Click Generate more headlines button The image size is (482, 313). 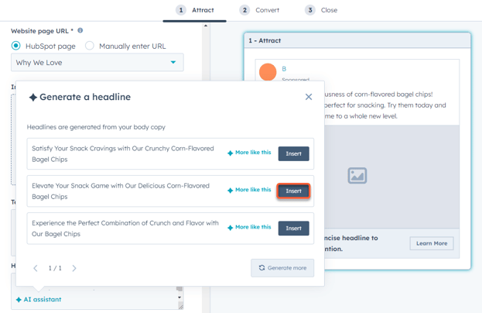pos(282,268)
